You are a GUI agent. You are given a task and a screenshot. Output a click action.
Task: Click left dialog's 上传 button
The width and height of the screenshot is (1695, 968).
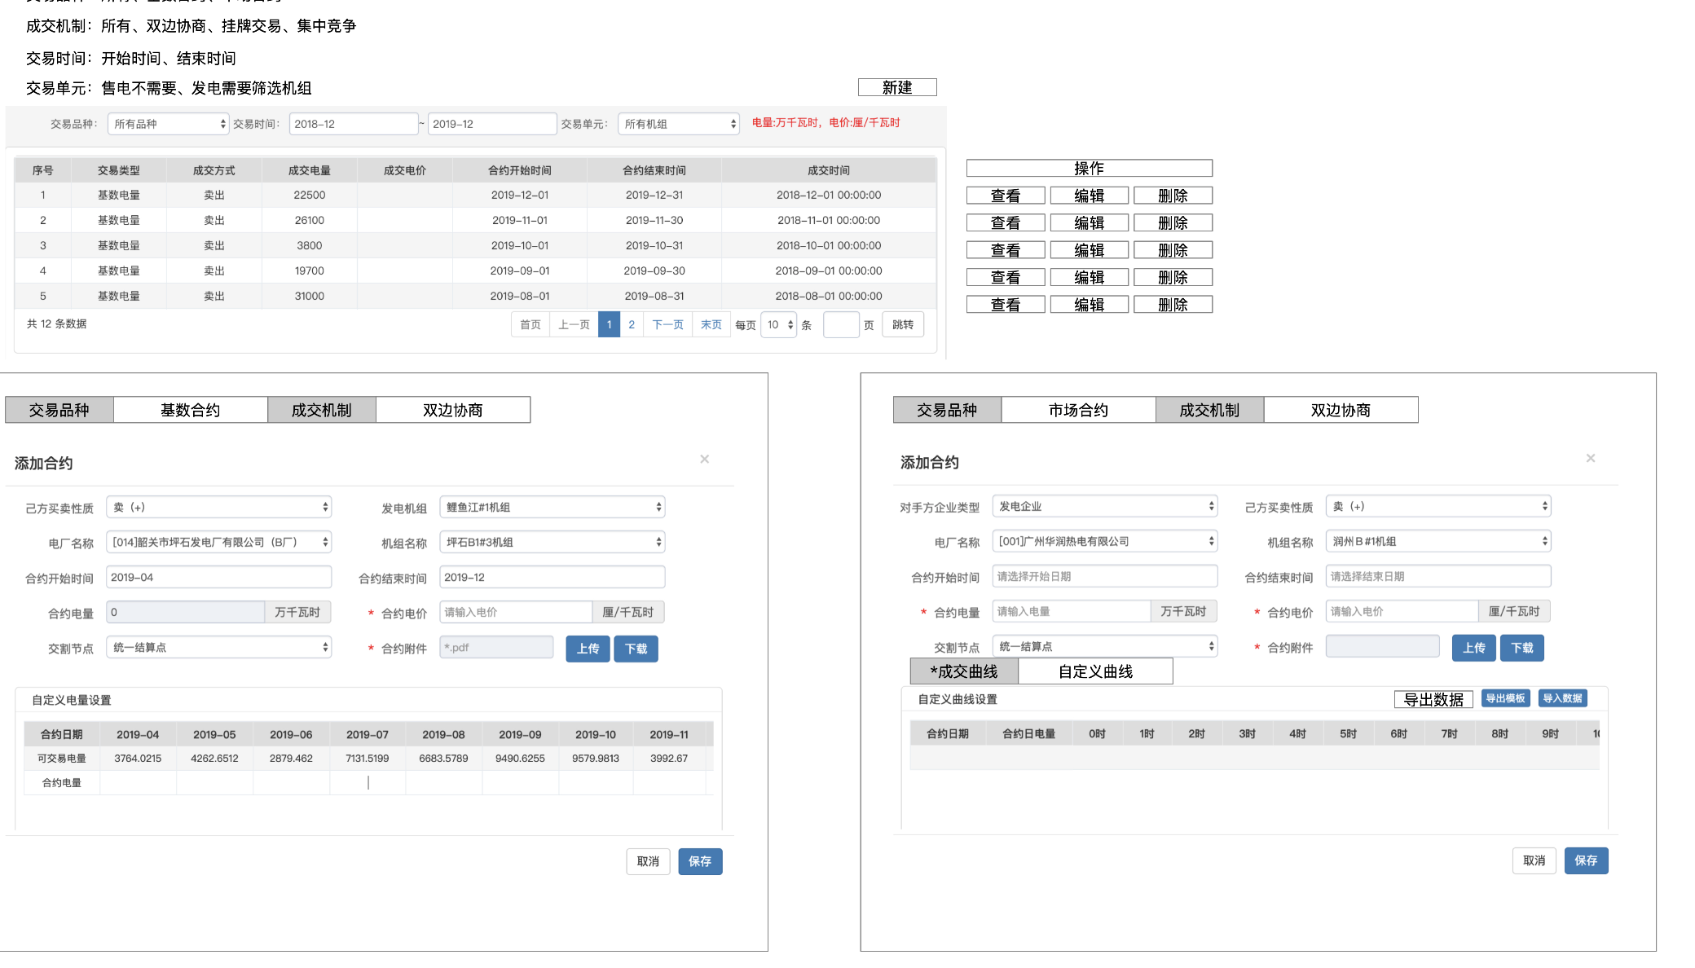click(x=588, y=649)
